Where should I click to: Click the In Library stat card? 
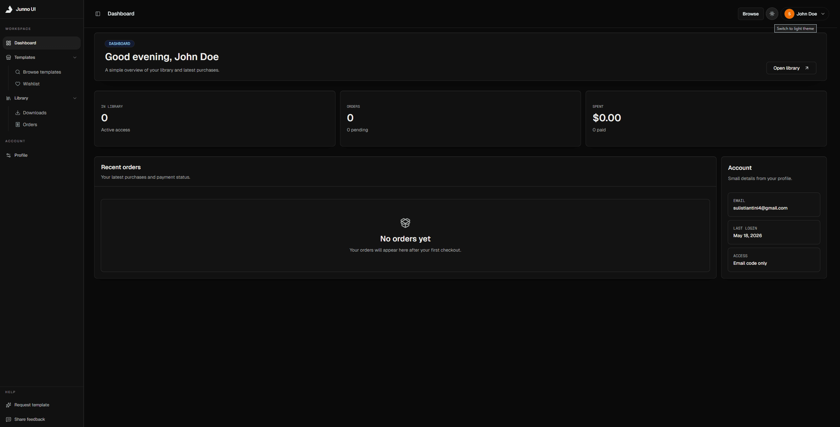click(x=215, y=119)
